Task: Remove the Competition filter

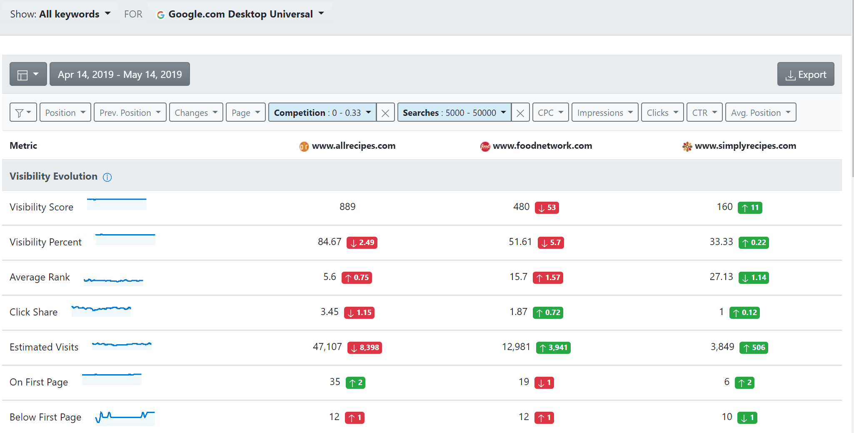Action: pyautogui.click(x=385, y=113)
